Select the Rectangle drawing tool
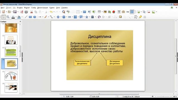The height and width of the screenshot is (100, 178). (x=30, y=17)
